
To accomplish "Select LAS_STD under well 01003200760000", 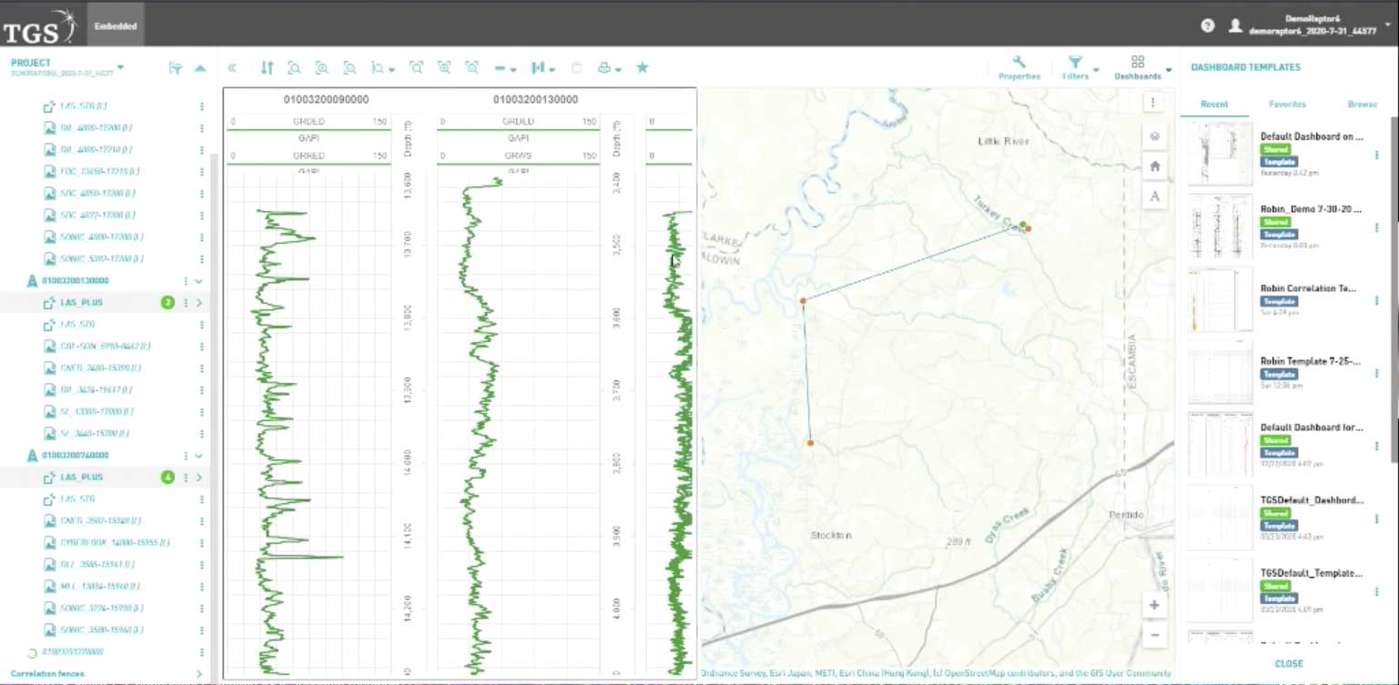I will (x=77, y=499).
